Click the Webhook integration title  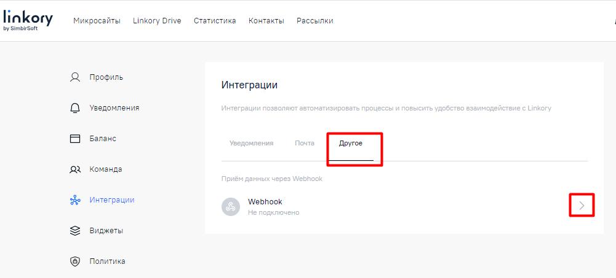[265, 202]
